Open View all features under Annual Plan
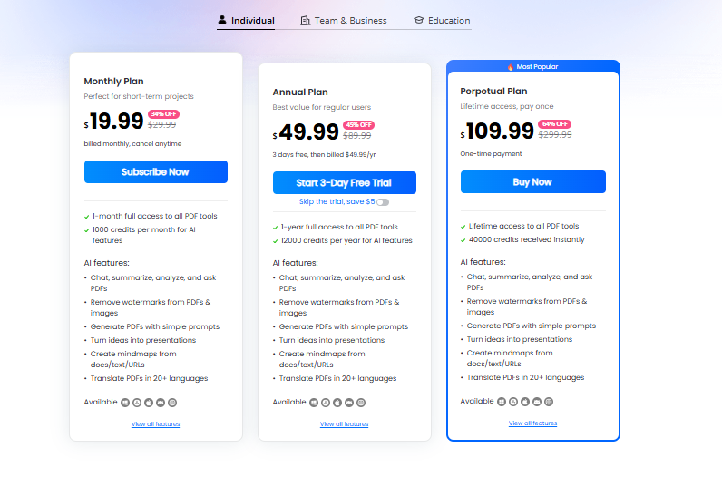The width and height of the screenshot is (722, 477). click(x=344, y=424)
